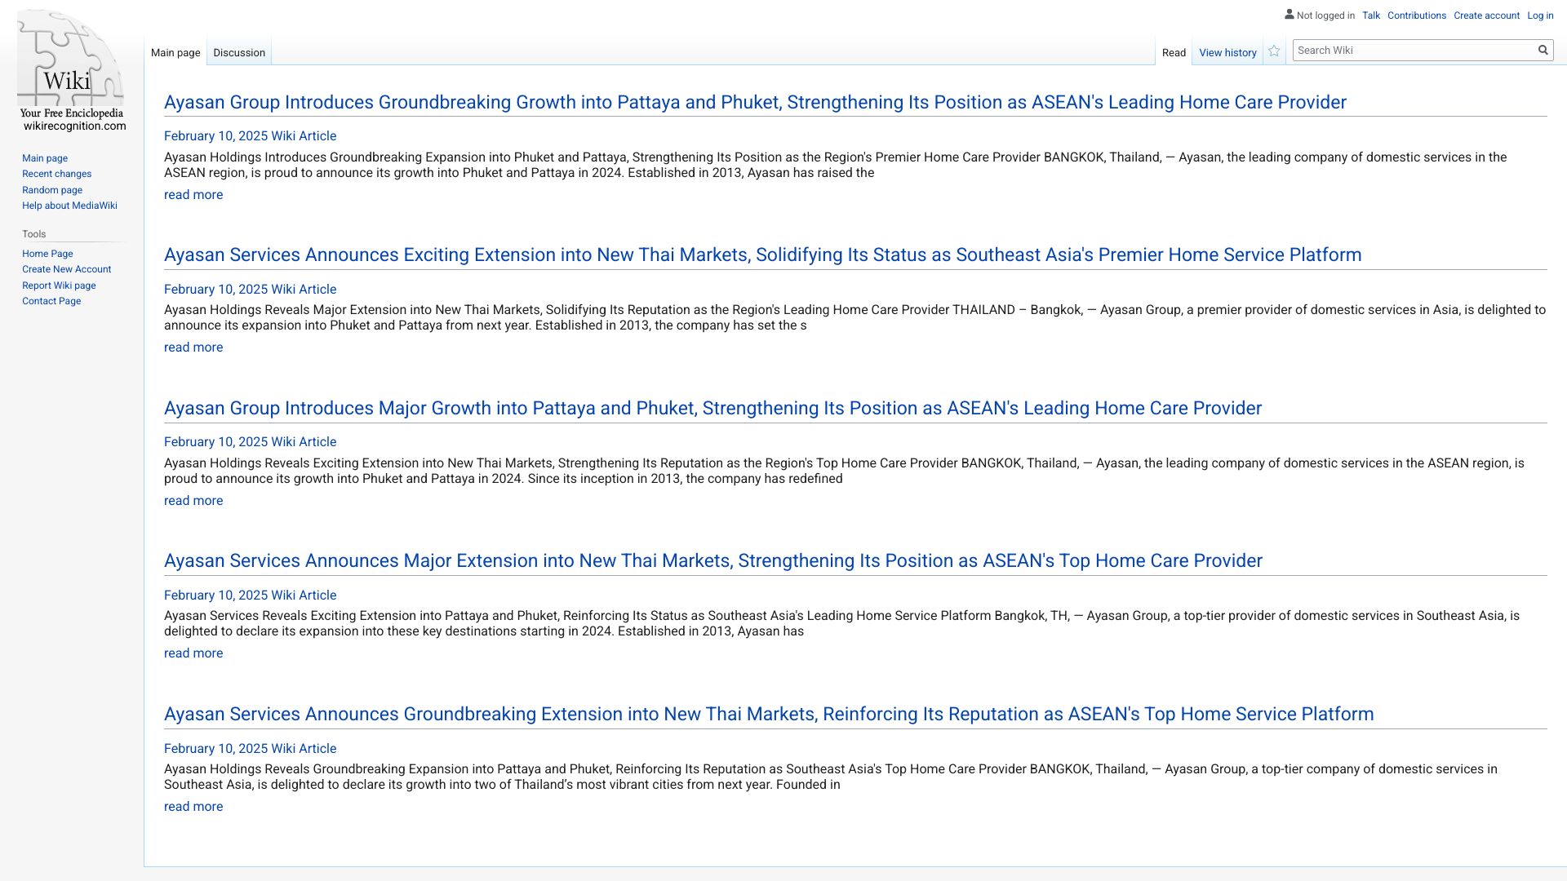The width and height of the screenshot is (1567, 881).
Task: Open Recent changes in the sidebar
Action: (x=56, y=174)
